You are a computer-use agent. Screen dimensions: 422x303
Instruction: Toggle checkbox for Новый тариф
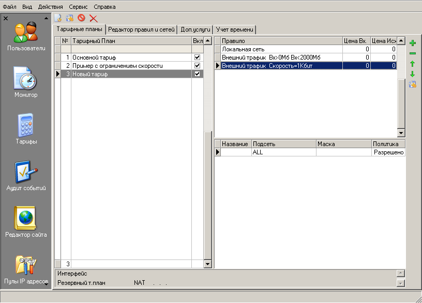pyautogui.click(x=197, y=74)
